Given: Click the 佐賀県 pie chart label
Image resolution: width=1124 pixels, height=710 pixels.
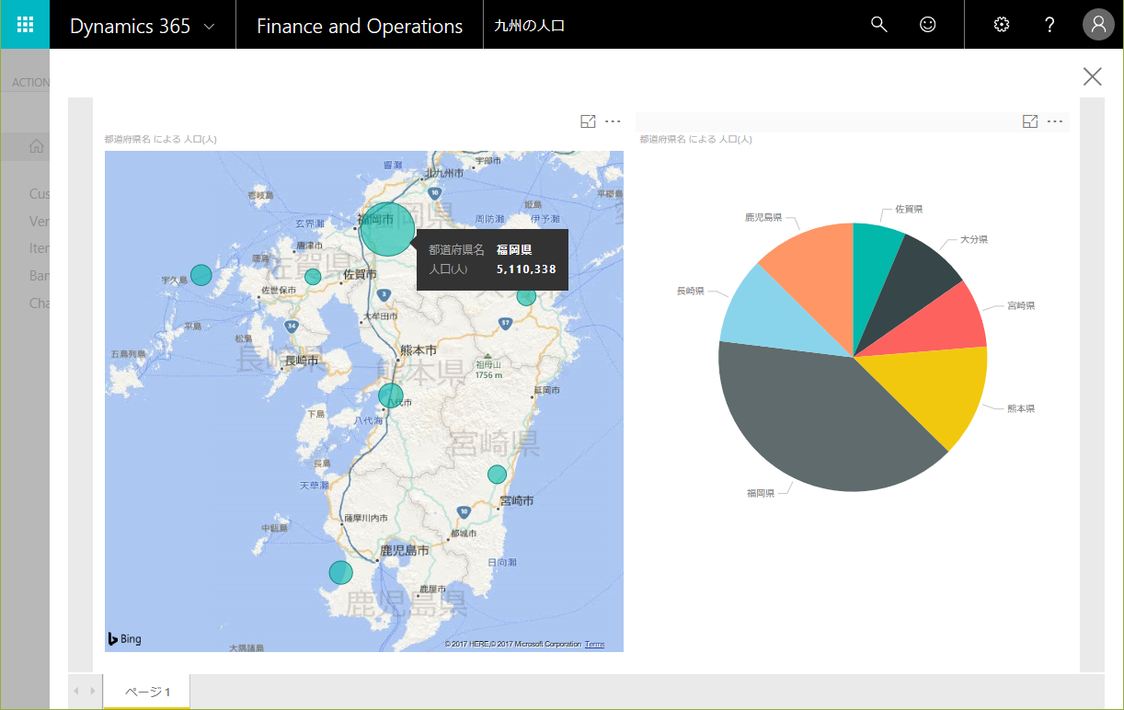Looking at the screenshot, I should 909,209.
